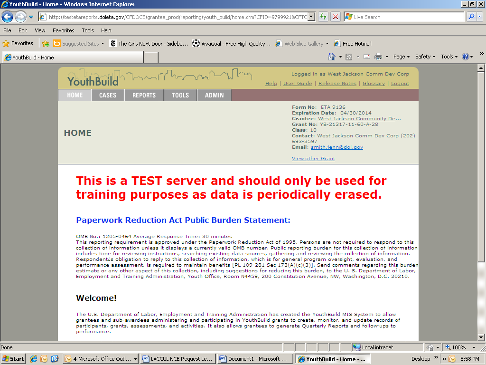Open the Help menu
Viewport: 486px width, 365px height.
pyautogui.click(x=106, y=30)
